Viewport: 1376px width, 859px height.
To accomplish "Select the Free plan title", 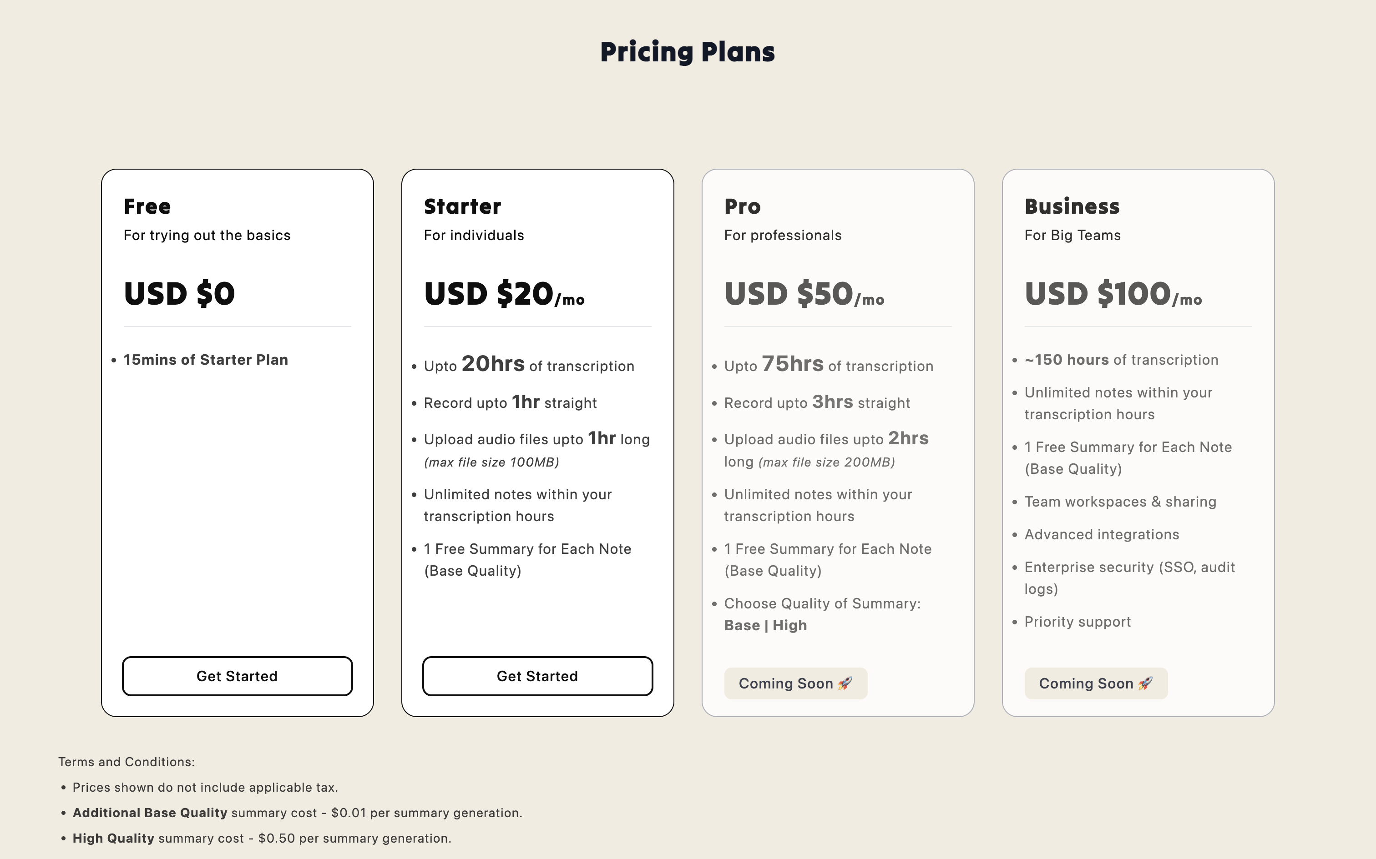I will coord(147,206).
